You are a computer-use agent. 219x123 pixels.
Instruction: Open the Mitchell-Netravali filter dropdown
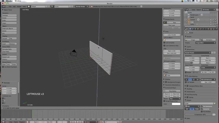(208, 80)
